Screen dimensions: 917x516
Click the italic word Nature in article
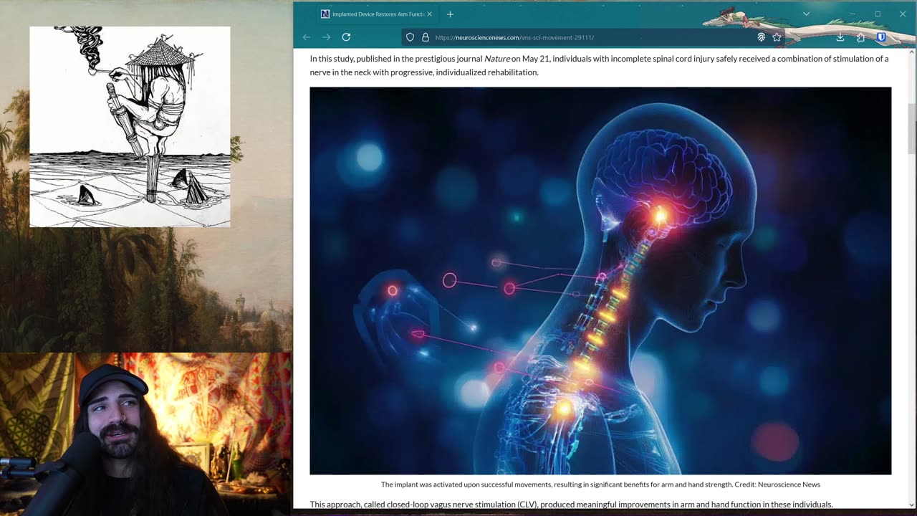point(497,59)
